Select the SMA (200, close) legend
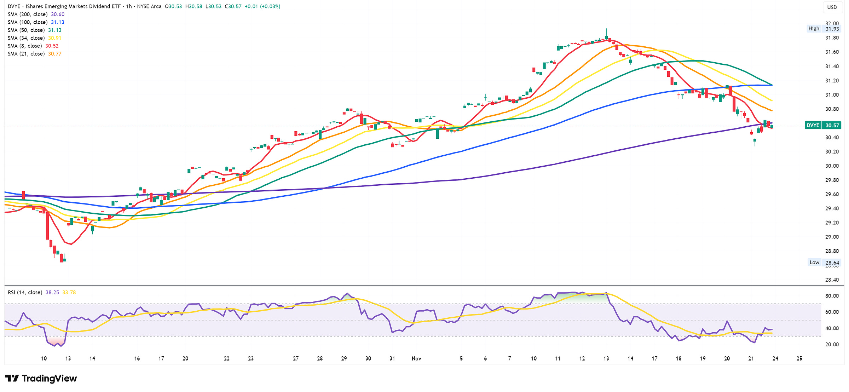The width and height of the screenshot is (849, 392). (x=28, y=15)
